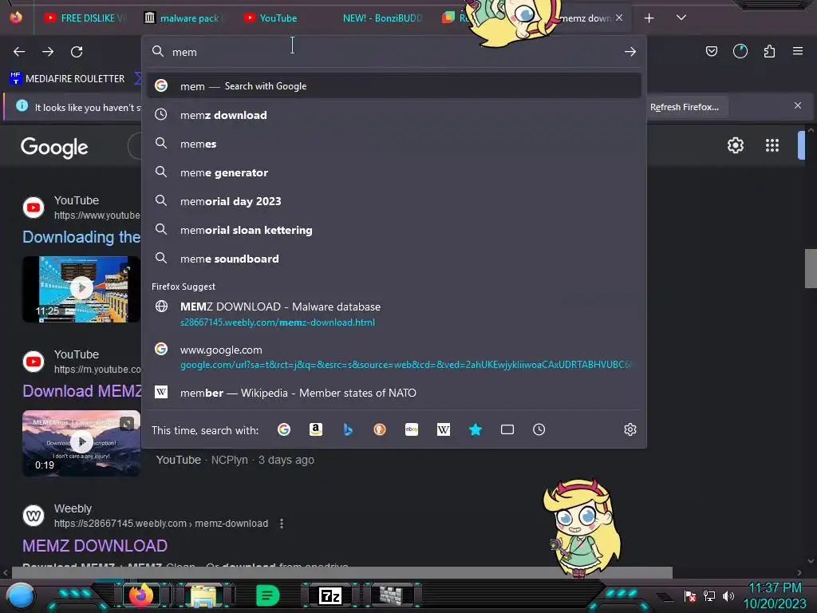Screen dimensions: 817x613
Task: Click Refresh Firefox... button
Action: click(684, 107)
